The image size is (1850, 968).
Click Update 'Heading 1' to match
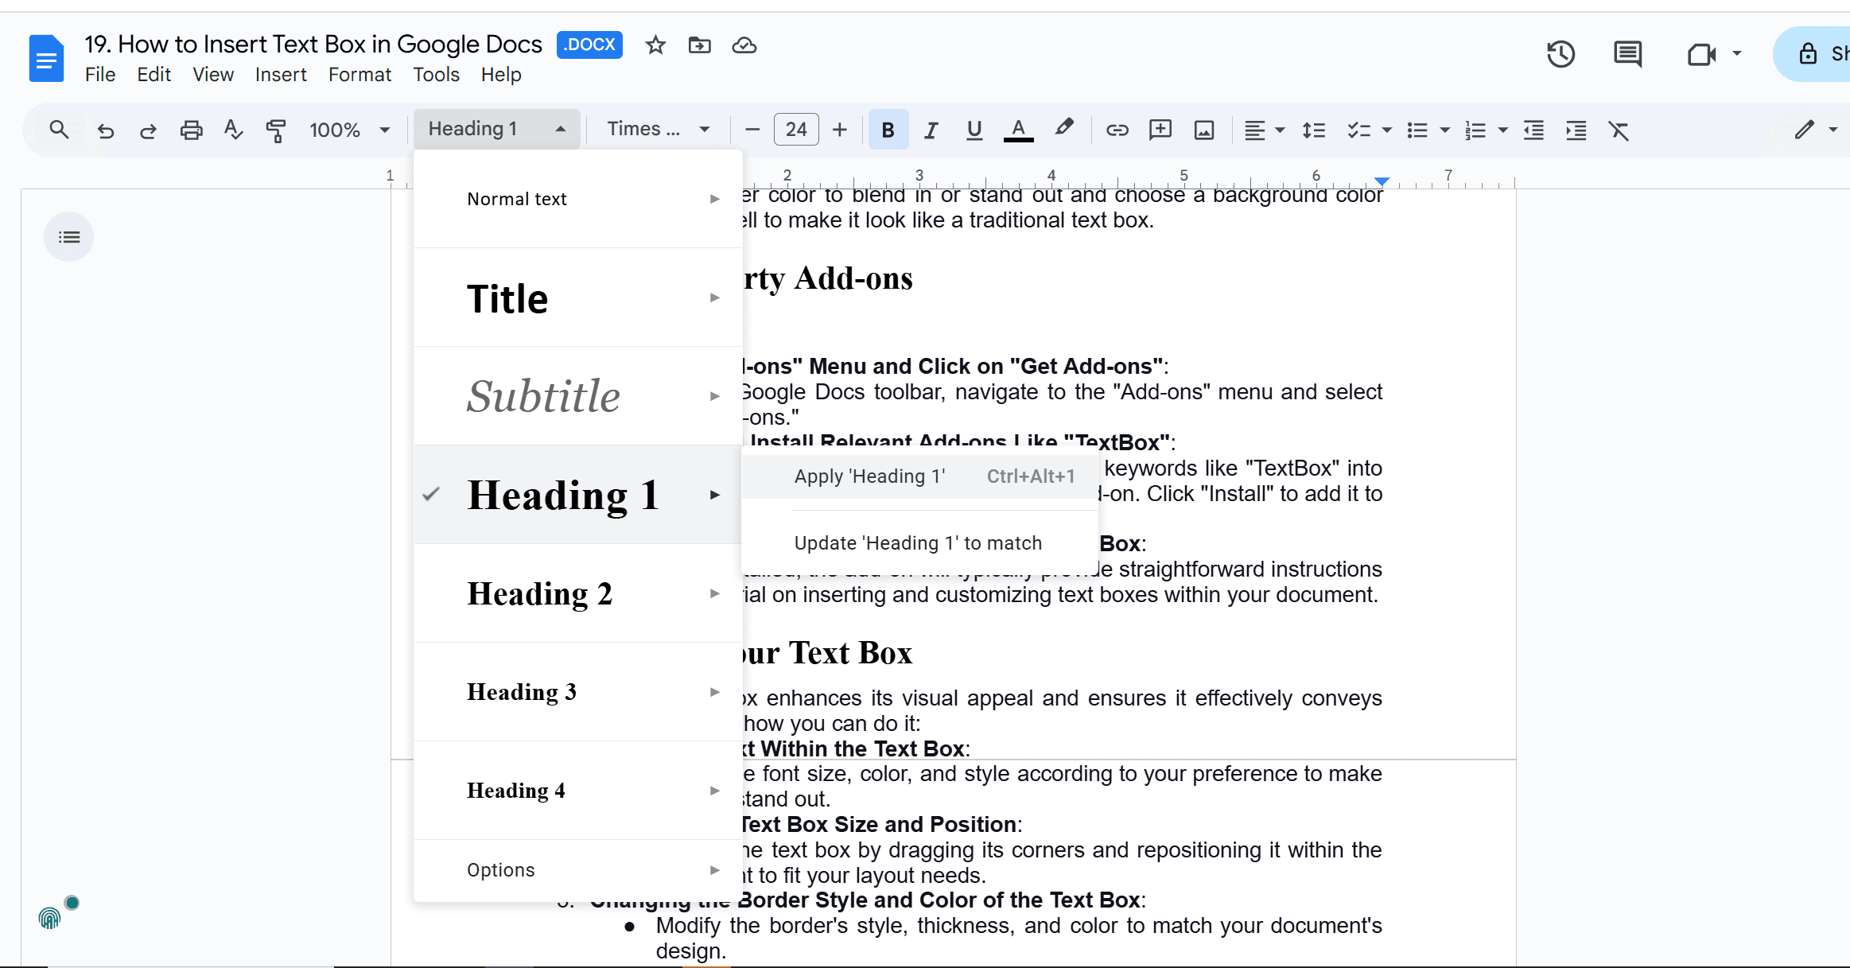pos(920,543)
